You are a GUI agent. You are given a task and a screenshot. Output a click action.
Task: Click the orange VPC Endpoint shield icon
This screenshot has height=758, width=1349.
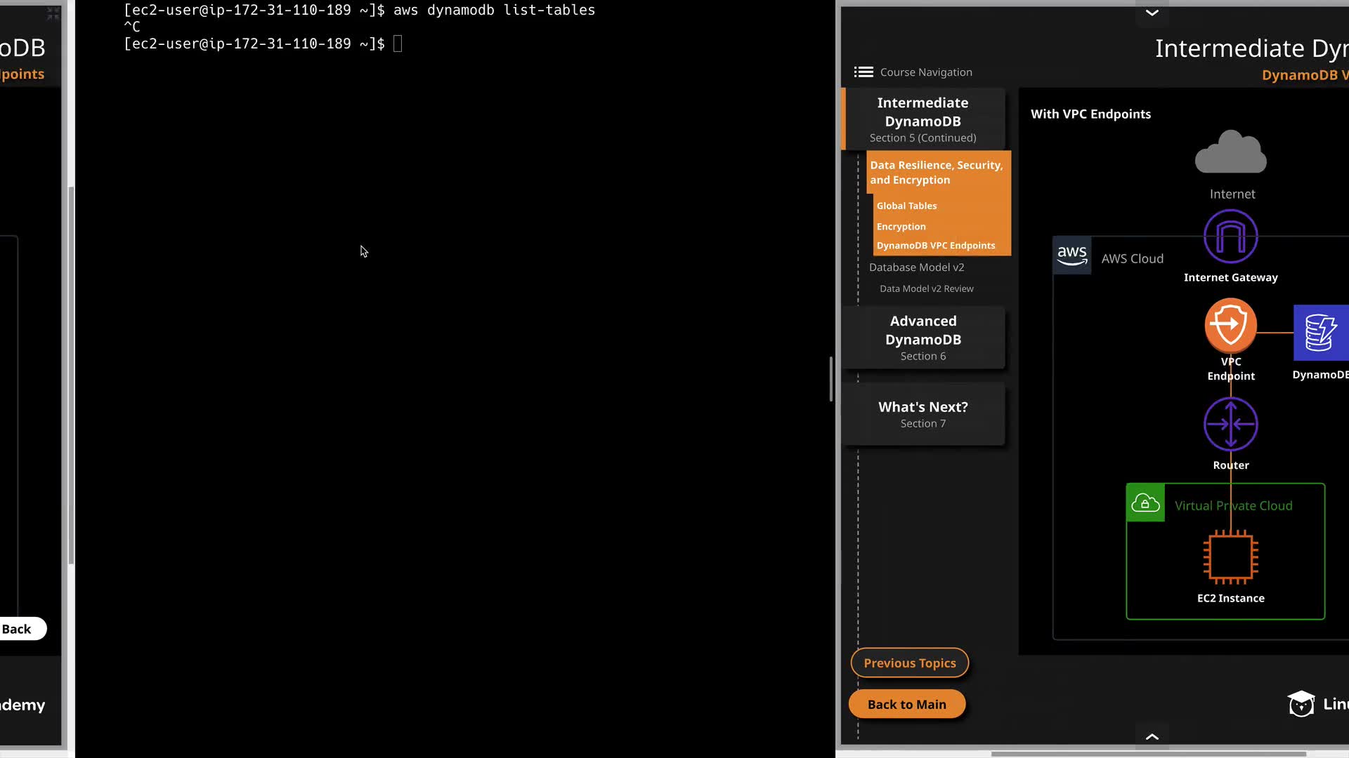coord(1230,325)
